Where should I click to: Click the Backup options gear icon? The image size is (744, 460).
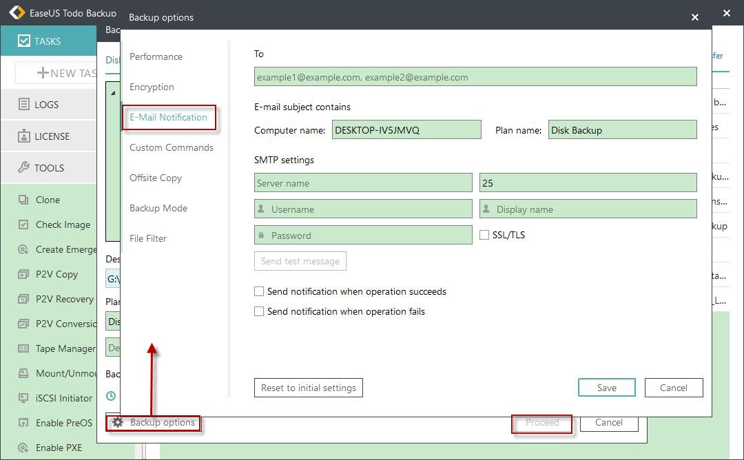click(x=116, y=424)
